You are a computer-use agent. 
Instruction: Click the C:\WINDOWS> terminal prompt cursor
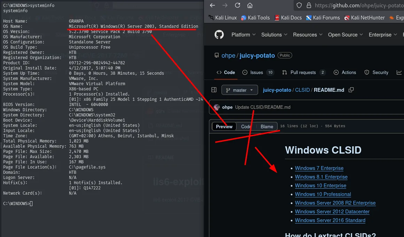(31, 204)
